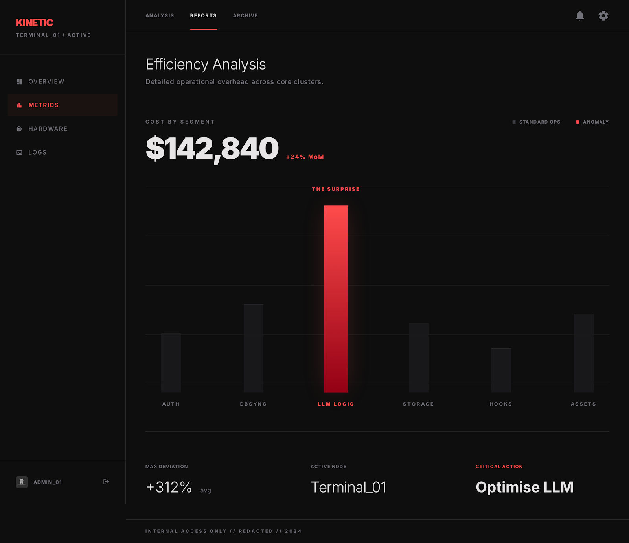Click THE SURPRISE label above the chart
Viewport: 629px width, 543px height.
click(x=336, y=189)
